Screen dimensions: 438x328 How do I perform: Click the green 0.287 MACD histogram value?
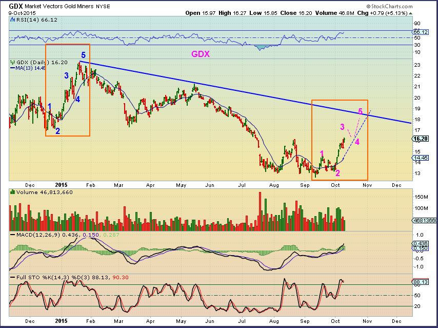tap(111, 235)
